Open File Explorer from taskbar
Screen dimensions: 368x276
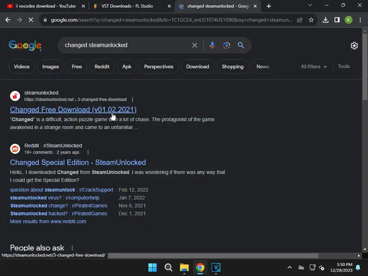coord(184,267)
